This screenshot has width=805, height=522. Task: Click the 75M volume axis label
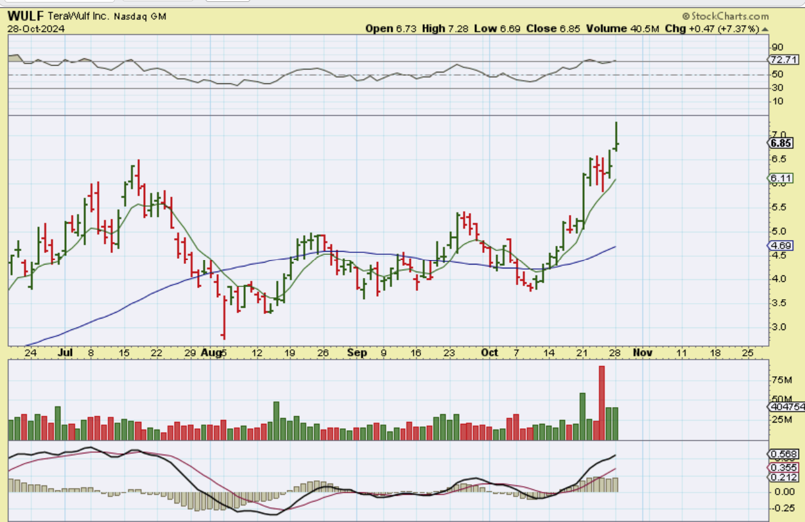781,380
